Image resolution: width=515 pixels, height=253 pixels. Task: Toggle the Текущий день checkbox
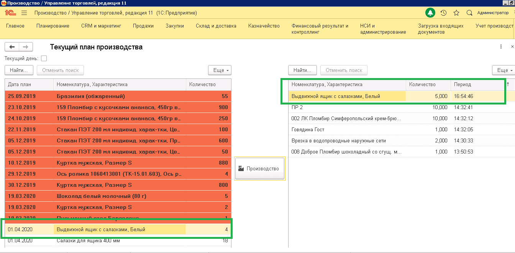point(44,59)
